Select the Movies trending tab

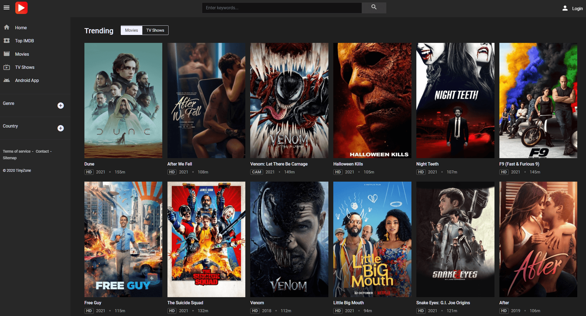tap(131, 30)
